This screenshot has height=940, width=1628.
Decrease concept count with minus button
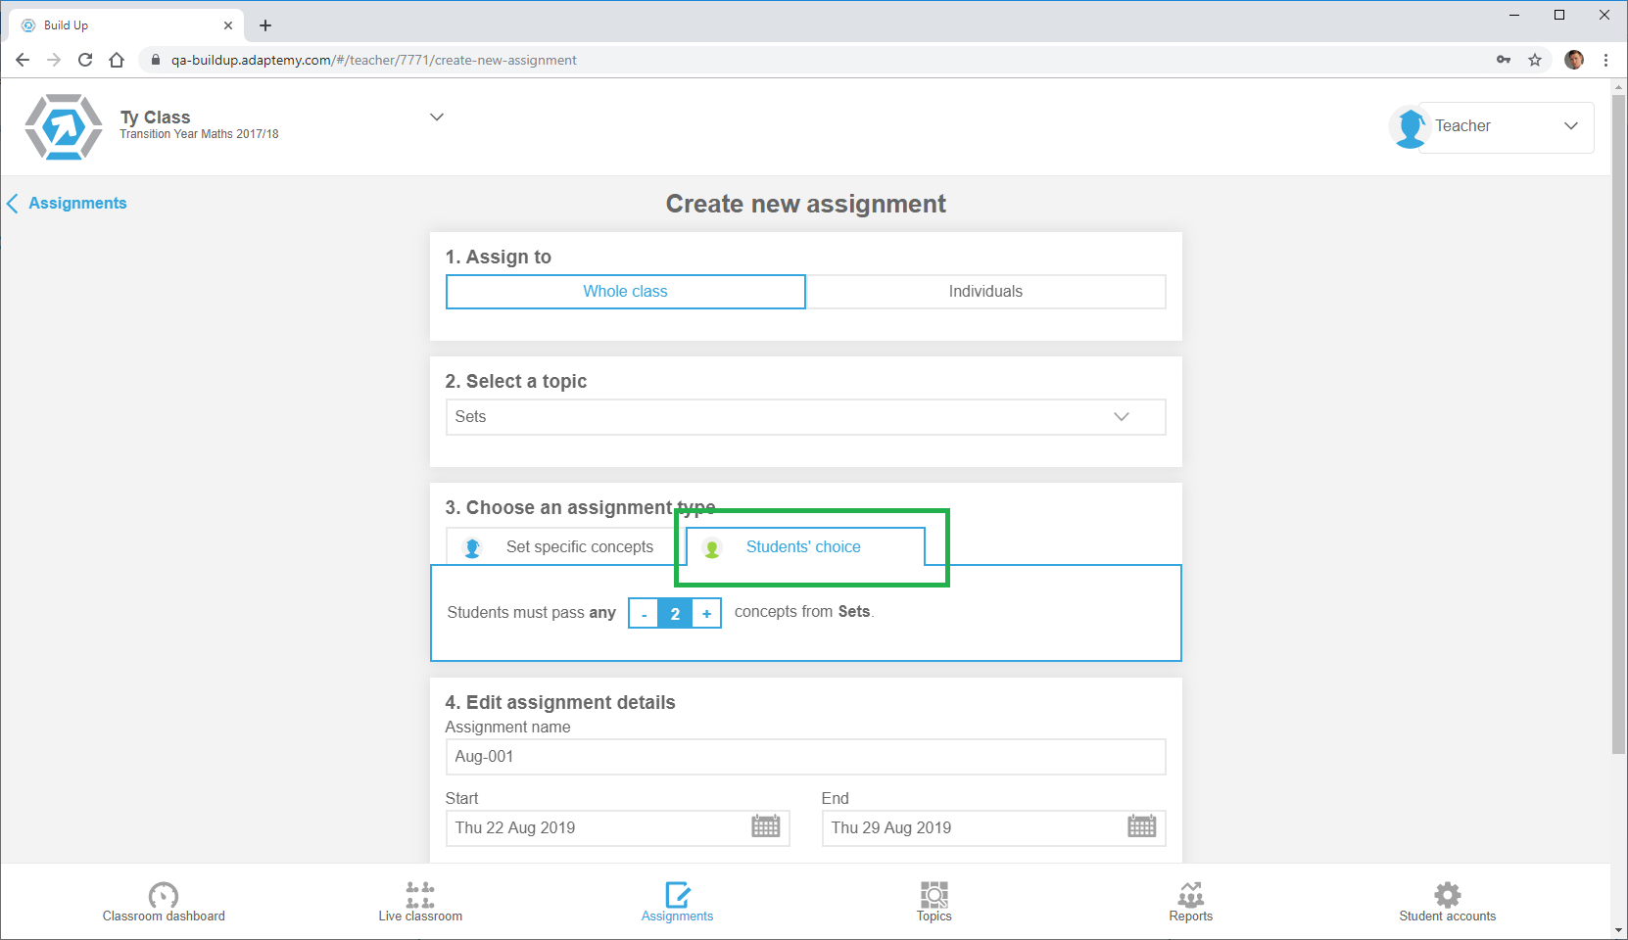click(644, 614)
